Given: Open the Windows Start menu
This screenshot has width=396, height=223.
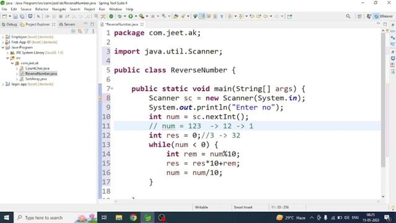Looking at the screenshot, I should (x=7, y=217).
